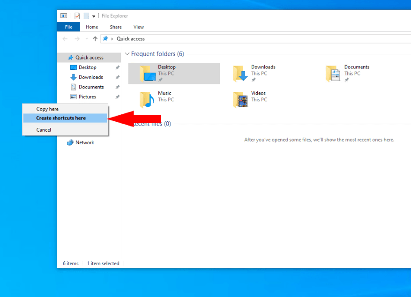Select the Desktop folder tile

[173, 73]
